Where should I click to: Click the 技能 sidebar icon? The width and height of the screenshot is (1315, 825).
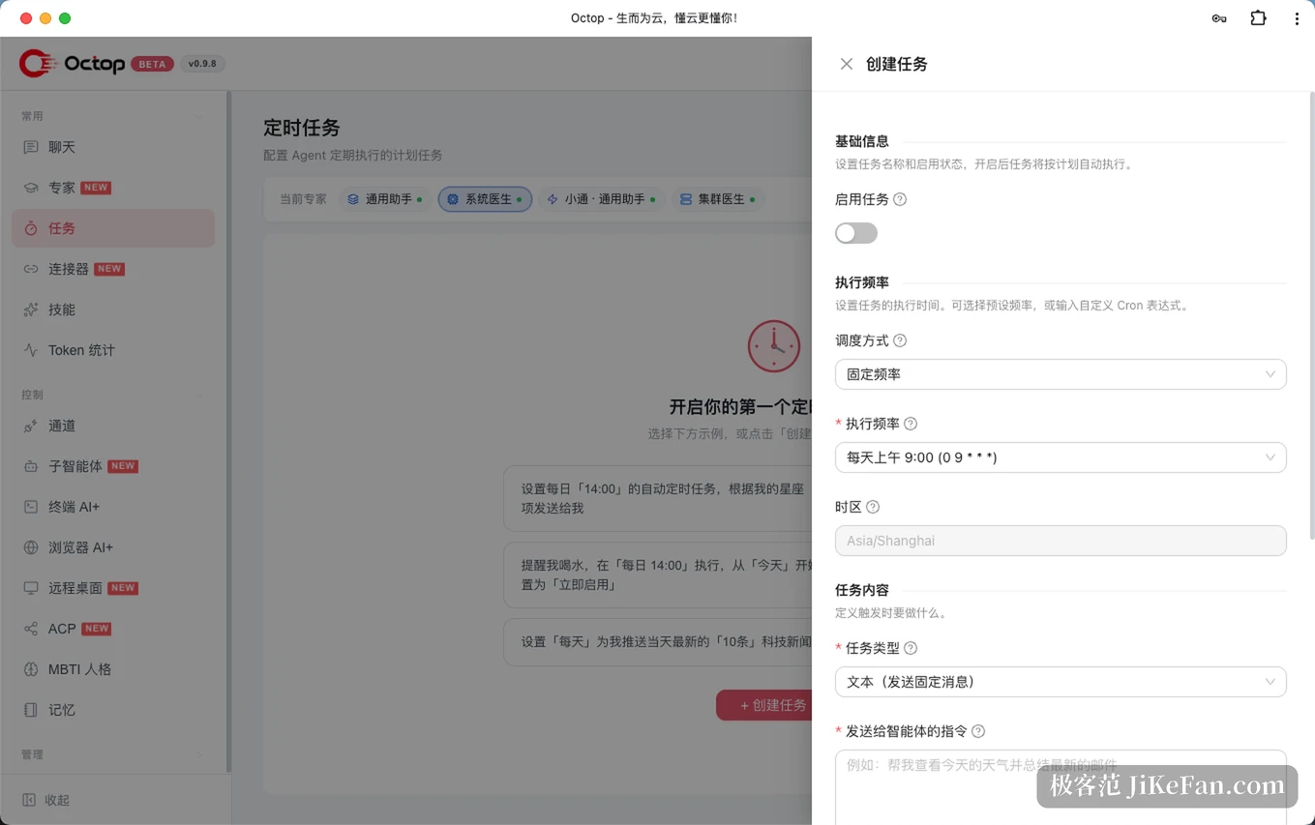[x=31, y=309]
